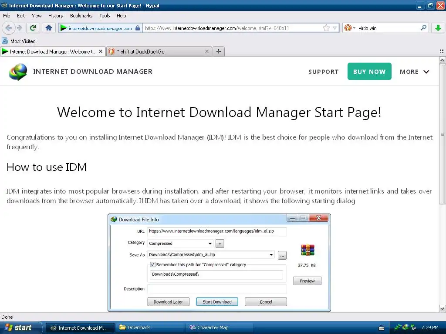The height and width of the screenshot is (334, 446).
Task: Click the site identity padlock icon
Action: click(138, 28)
